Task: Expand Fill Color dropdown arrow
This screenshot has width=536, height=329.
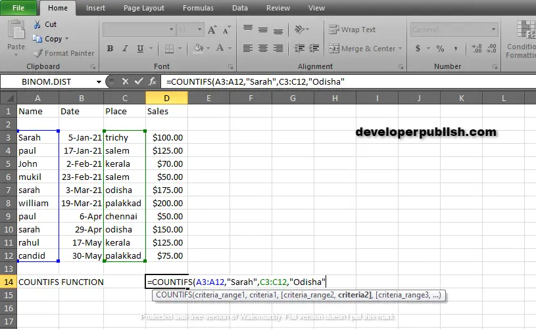Action: [208, 49]
